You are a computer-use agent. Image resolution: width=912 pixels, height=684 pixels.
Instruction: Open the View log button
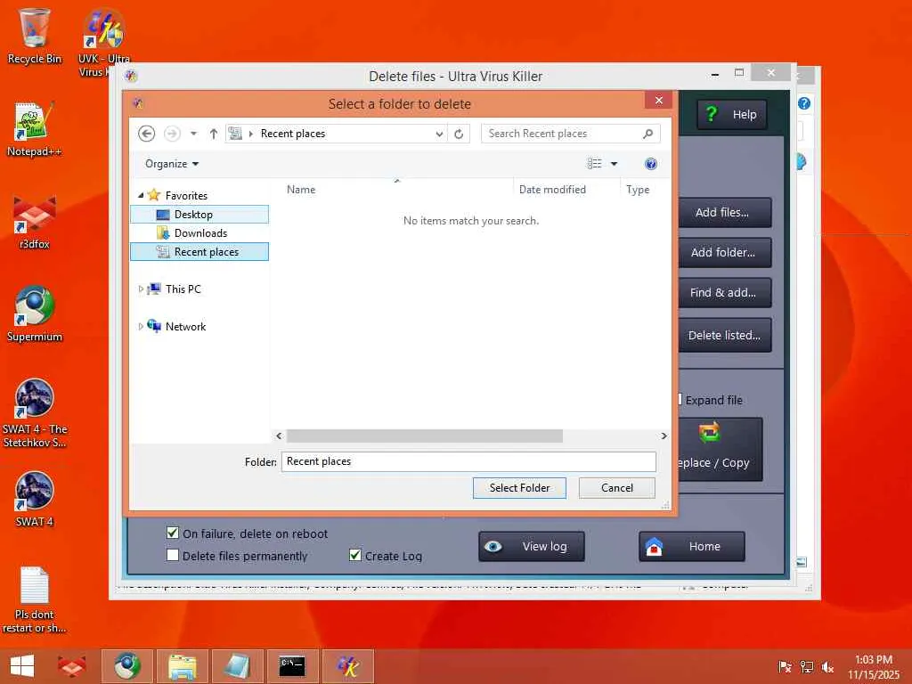(x=532, y=546)
